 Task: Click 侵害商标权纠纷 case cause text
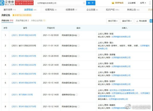coord(68,95)
